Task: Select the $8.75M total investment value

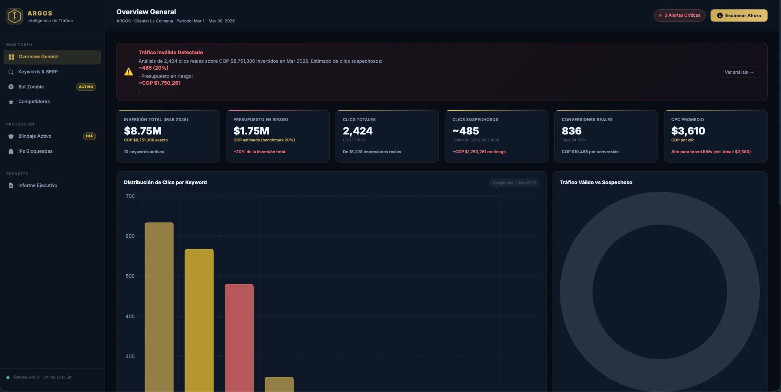Action: 143,131
